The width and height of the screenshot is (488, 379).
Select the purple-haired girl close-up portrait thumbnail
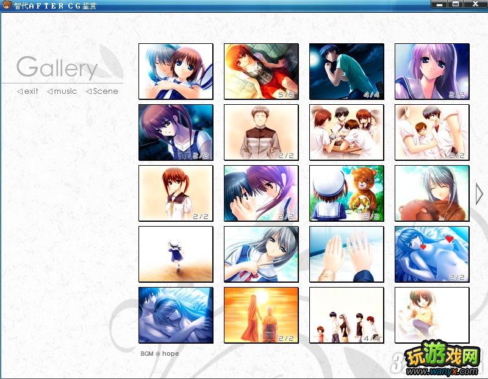click(x=432, y=71)
